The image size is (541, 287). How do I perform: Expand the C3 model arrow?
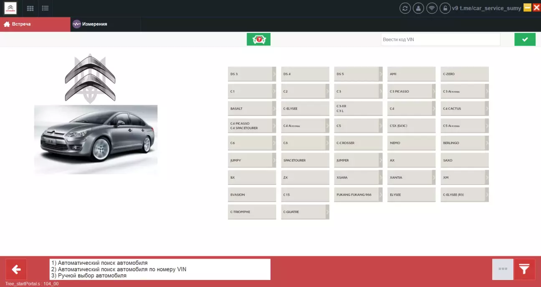[x=380, y=91]
